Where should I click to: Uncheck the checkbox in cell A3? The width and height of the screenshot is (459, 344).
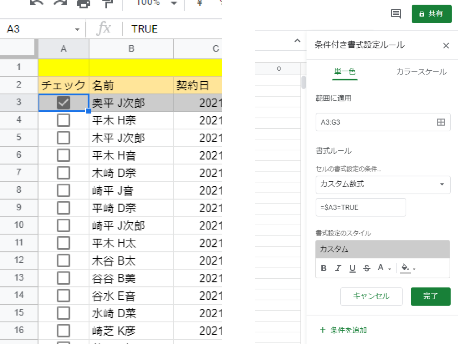pyautogui.click(x=63, y=102)
